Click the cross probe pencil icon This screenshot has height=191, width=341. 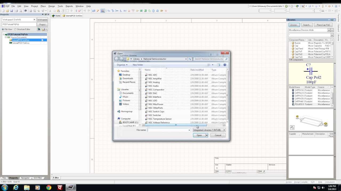tap(98, 11)
